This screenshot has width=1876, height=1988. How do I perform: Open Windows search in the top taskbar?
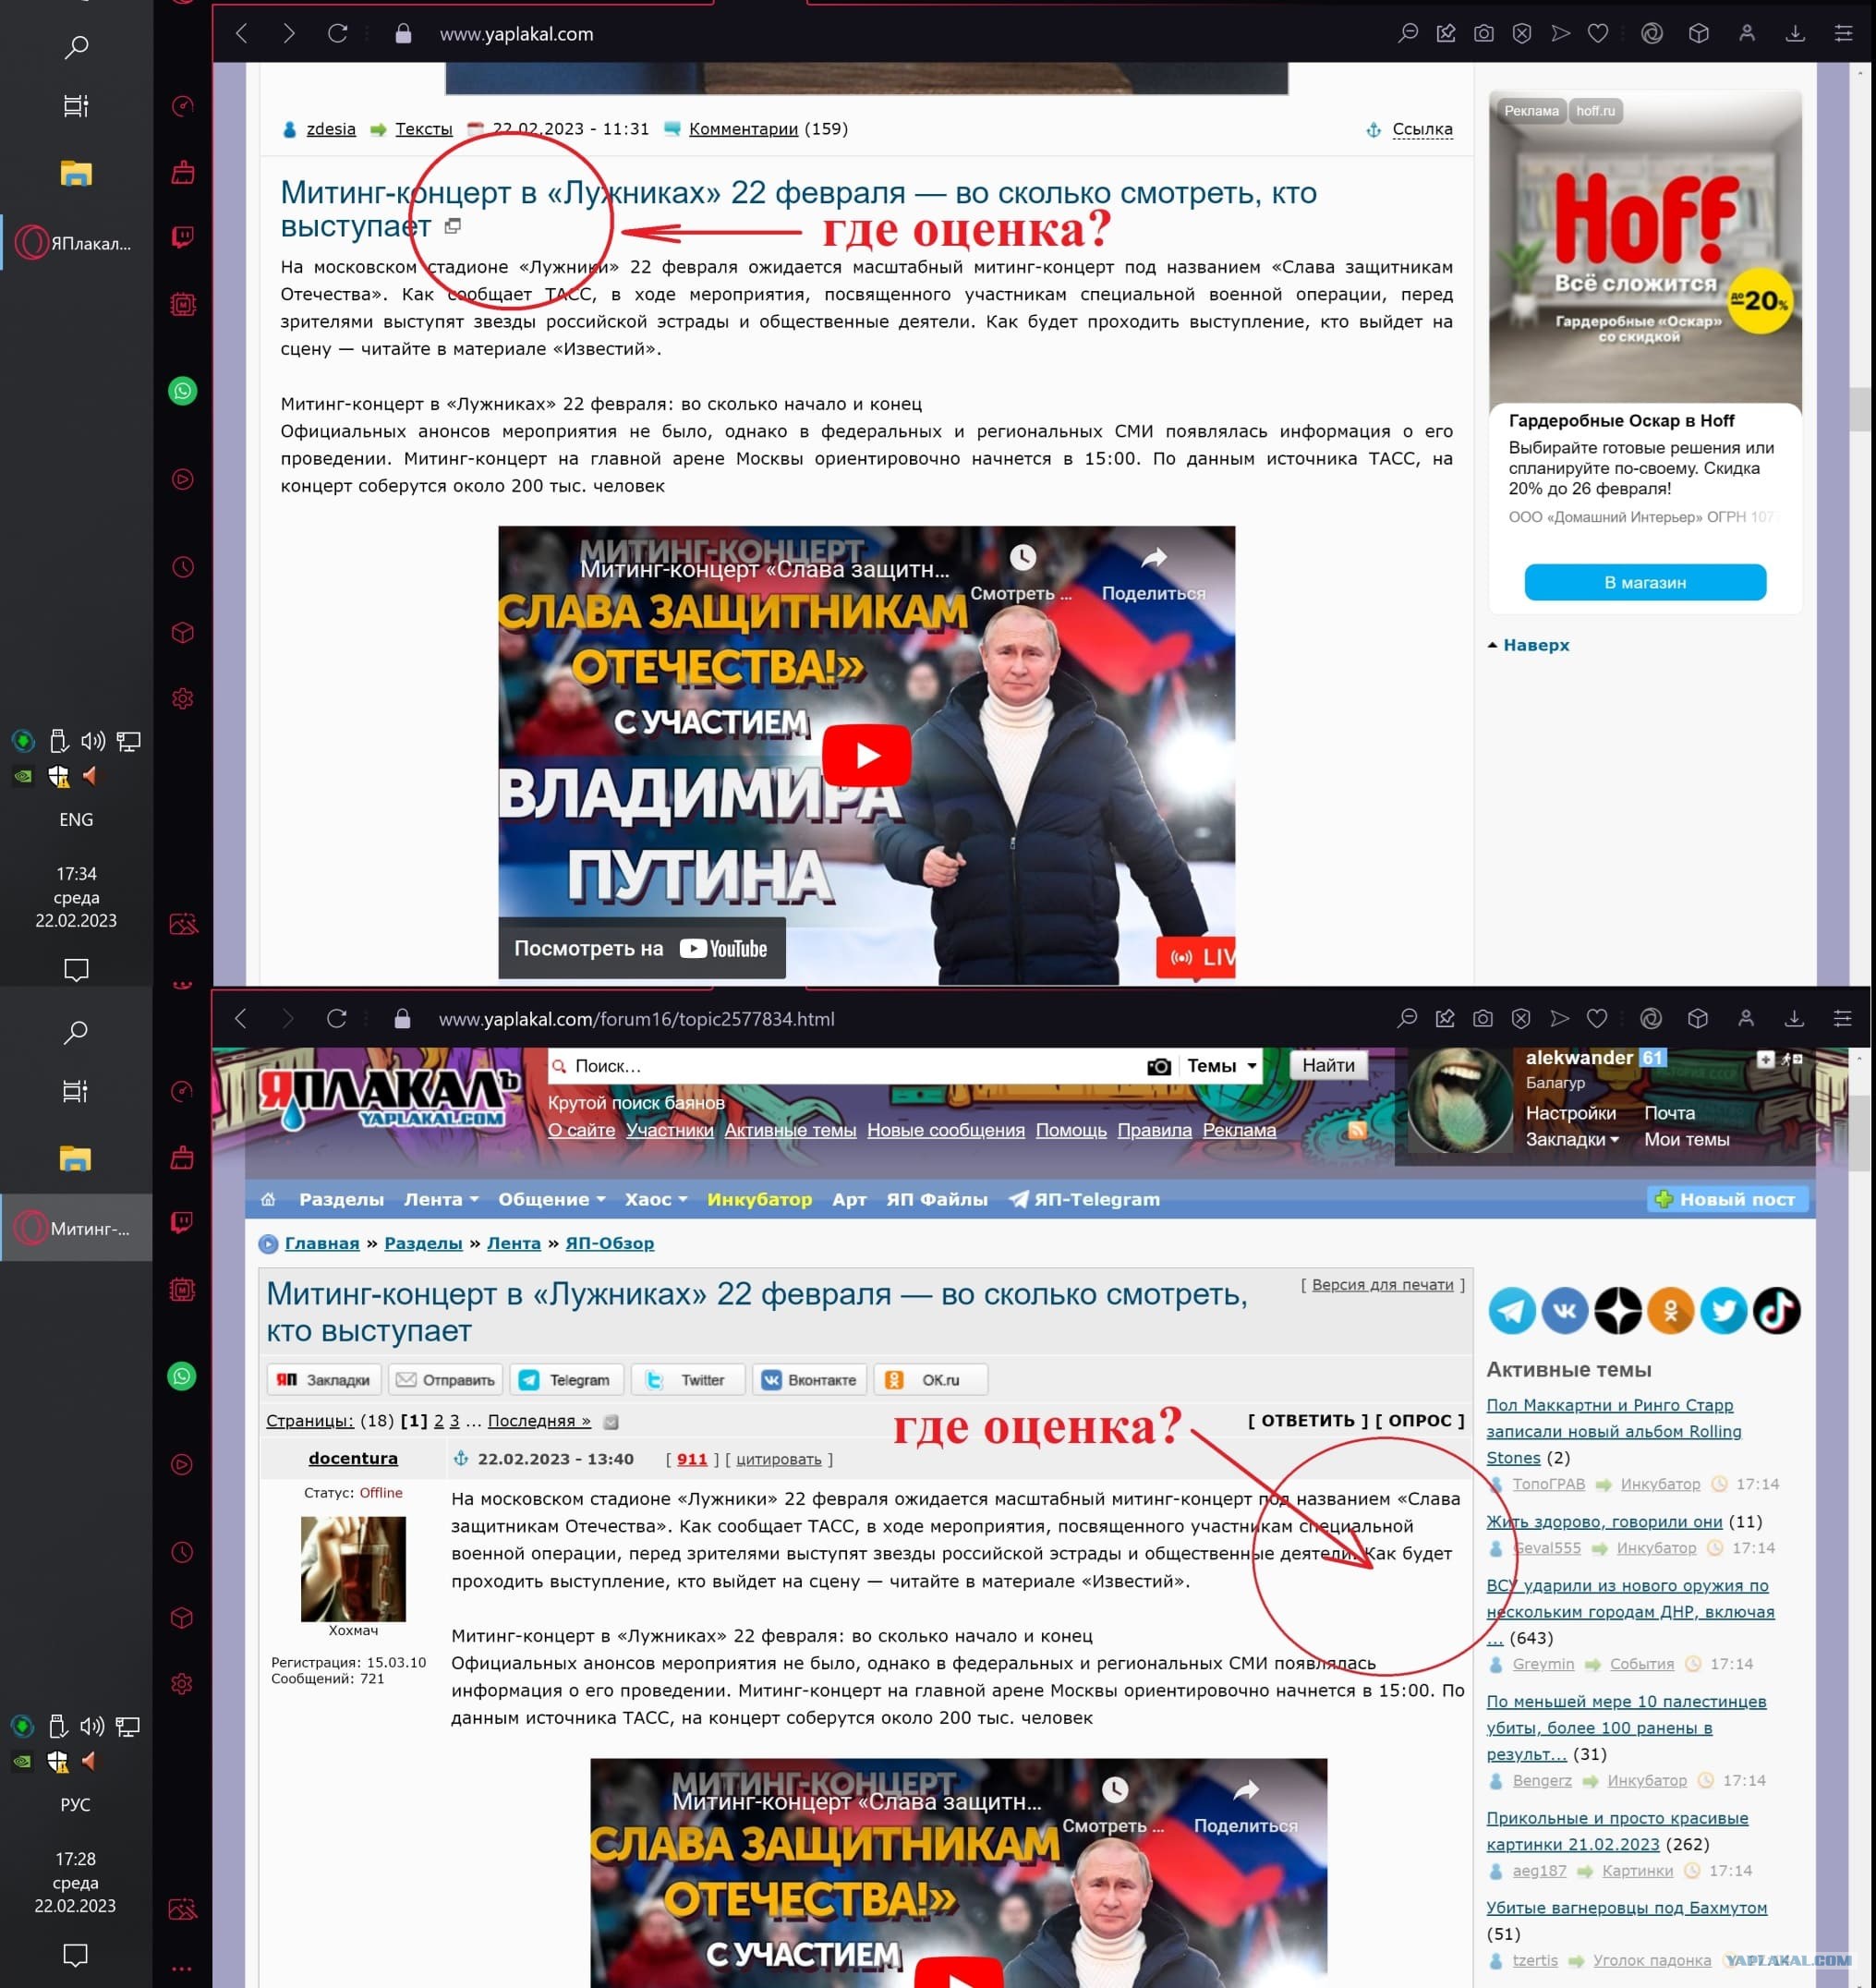coord(76,47)
